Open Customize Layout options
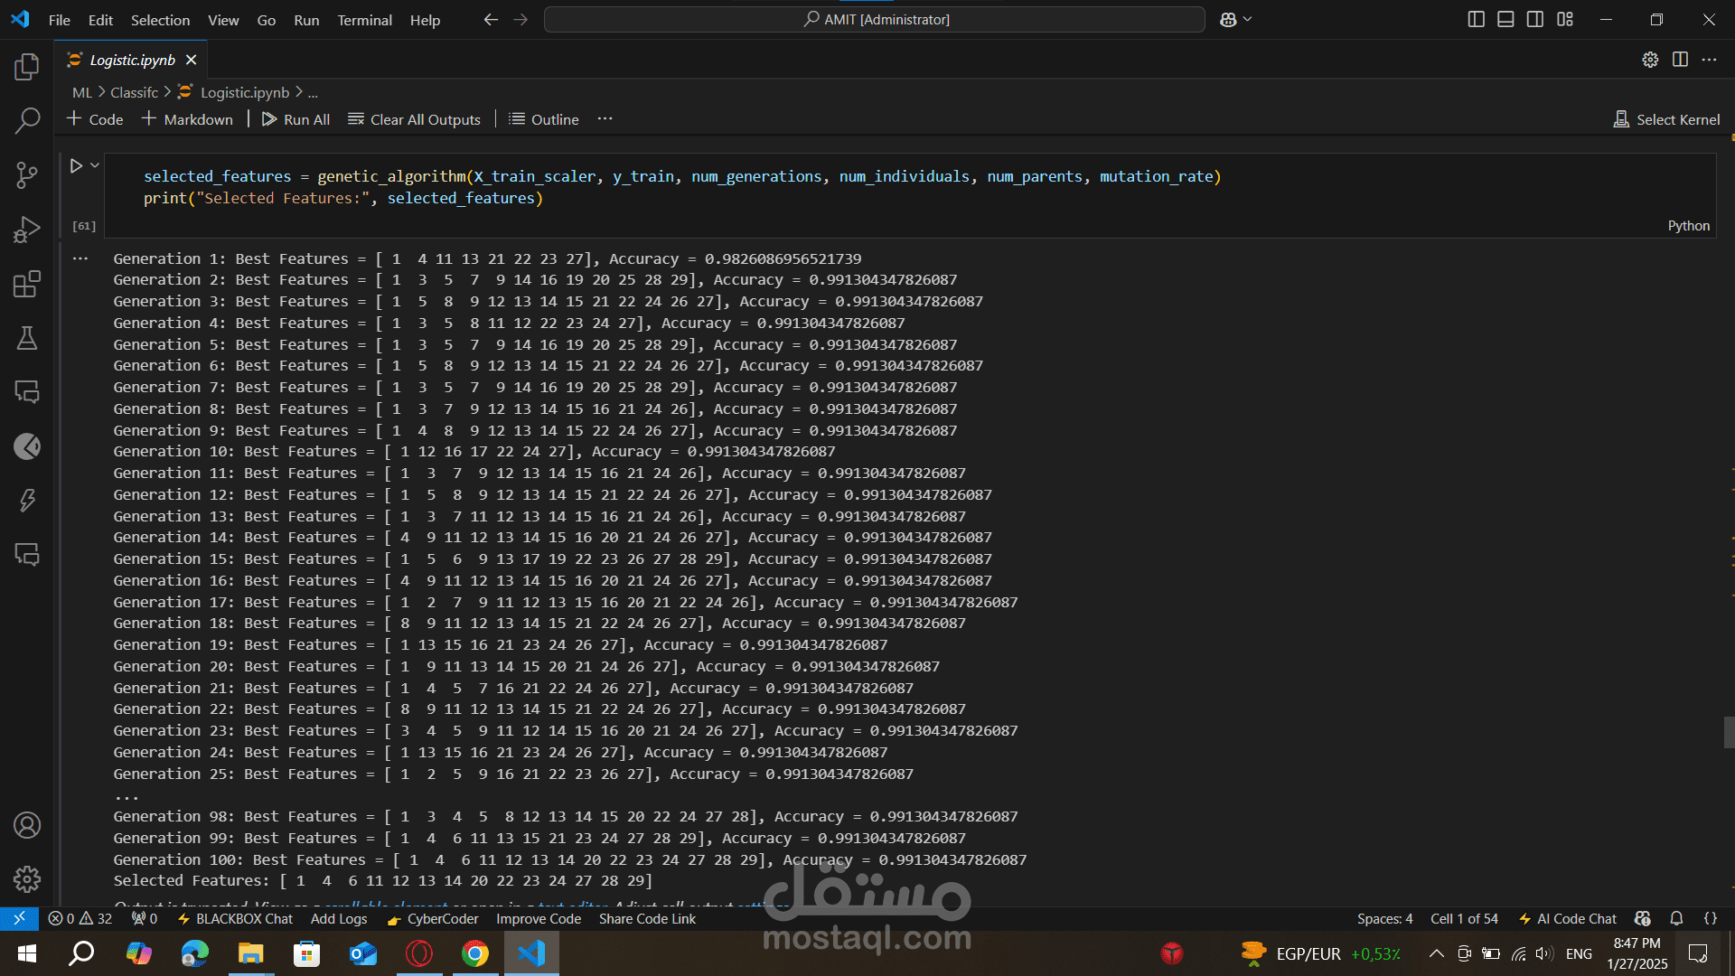Viewport: 1735px width, 976px height. pos(1565,19)
